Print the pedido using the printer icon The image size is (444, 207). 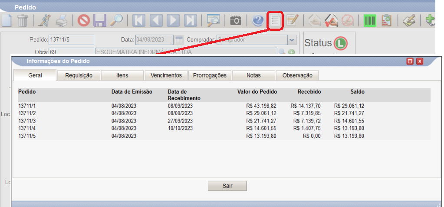(61, 21)
